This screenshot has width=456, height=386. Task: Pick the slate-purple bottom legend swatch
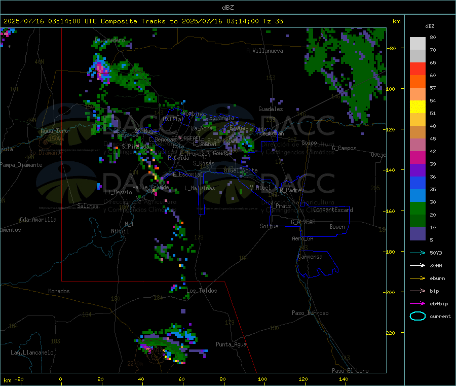(417, 234)
